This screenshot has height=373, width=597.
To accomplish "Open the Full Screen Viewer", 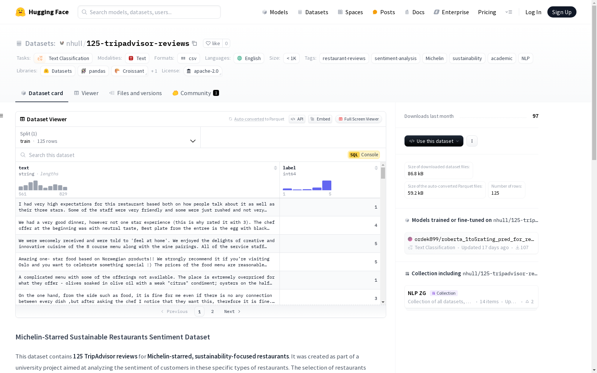I will point(359,119).
